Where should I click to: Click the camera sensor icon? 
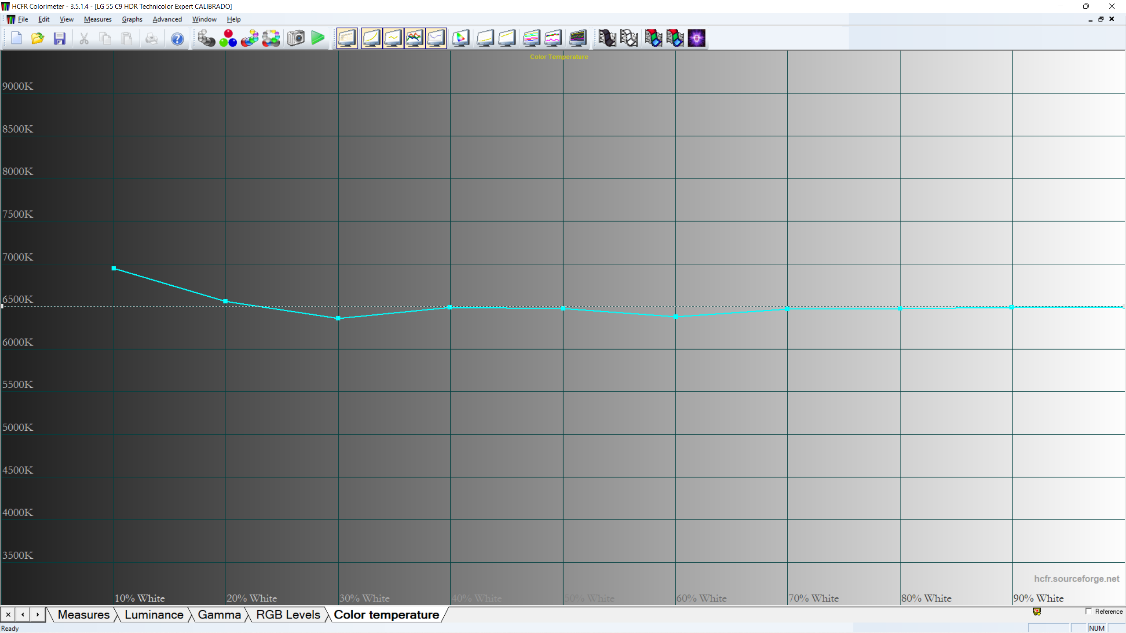pyautogui.click(x=296, y=38)
